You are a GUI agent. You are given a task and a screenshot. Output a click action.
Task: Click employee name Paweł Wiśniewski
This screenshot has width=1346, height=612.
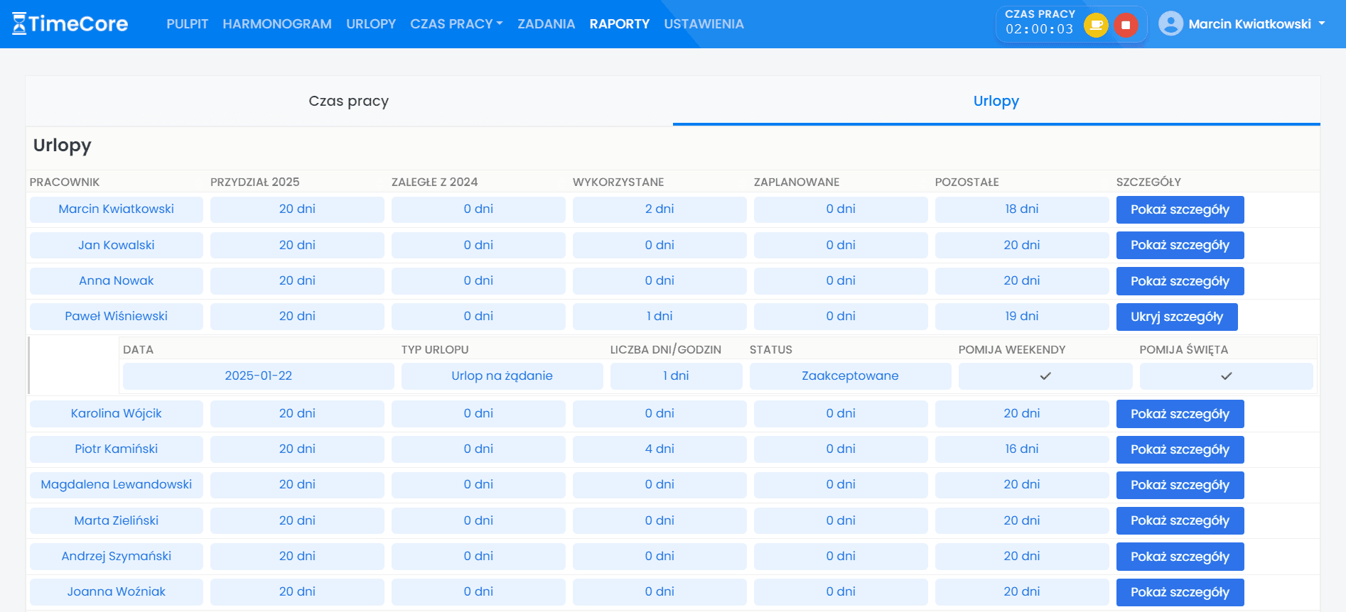(x=117, y=316)
